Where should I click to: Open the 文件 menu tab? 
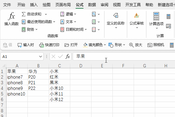pyautogui.click(x=7, y=5)
